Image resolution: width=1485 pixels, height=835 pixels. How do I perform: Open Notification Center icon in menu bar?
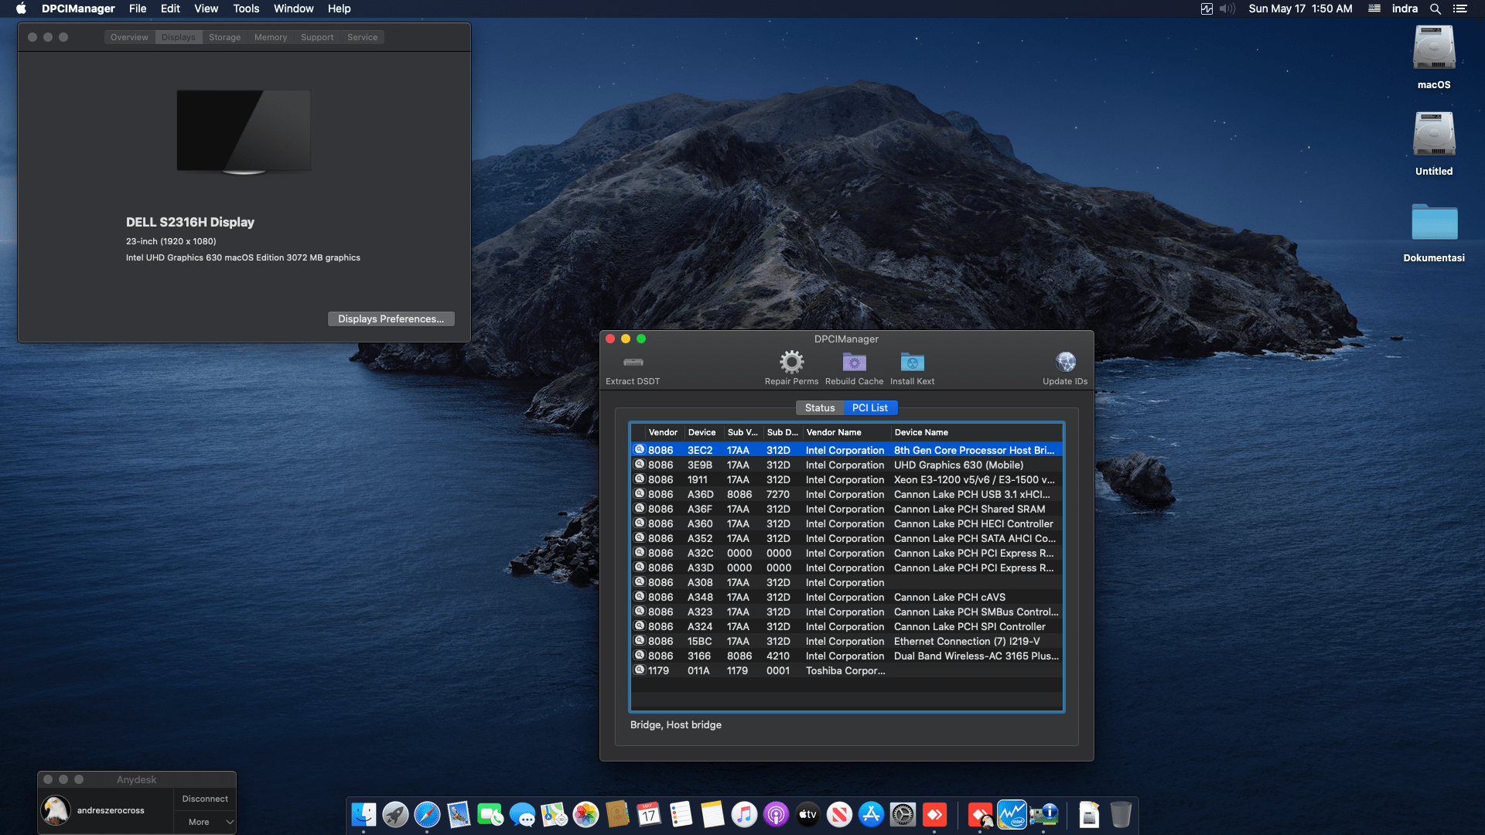click(1459, 9)
